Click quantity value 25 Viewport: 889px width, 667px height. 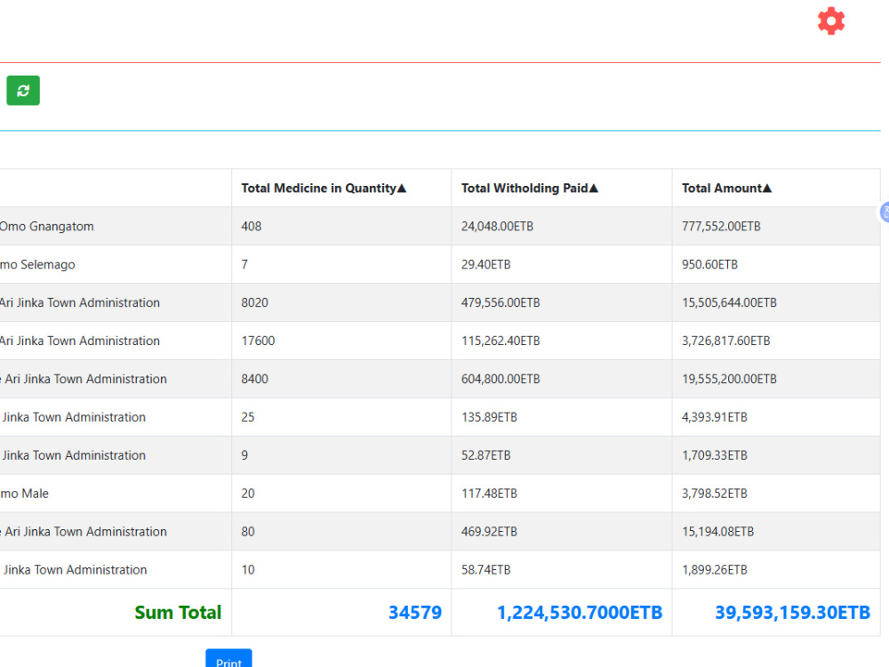pos(248,417)
